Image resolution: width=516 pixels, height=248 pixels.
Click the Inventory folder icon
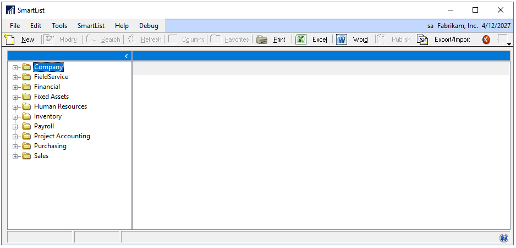click(26, 116)
